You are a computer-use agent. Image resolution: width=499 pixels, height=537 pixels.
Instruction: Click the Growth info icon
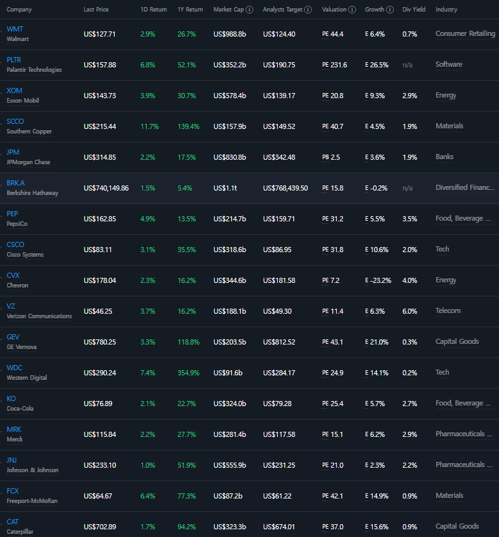tap(390, 10)
